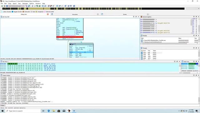
Task: Click the Instruction legend color swatch
Action: coord(23,12)
